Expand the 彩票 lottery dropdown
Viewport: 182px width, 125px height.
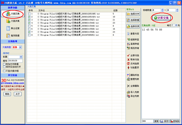[20, 57]
